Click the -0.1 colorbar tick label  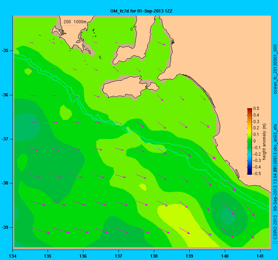pyautogui.click(x=256, y=148)
